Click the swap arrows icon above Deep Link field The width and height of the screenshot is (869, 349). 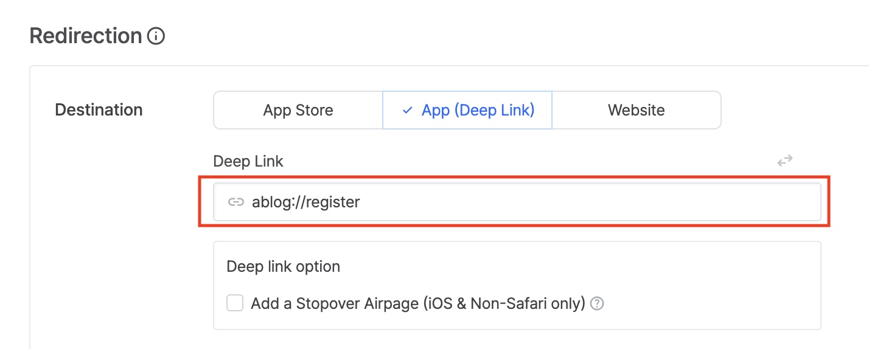click(785, 161)
